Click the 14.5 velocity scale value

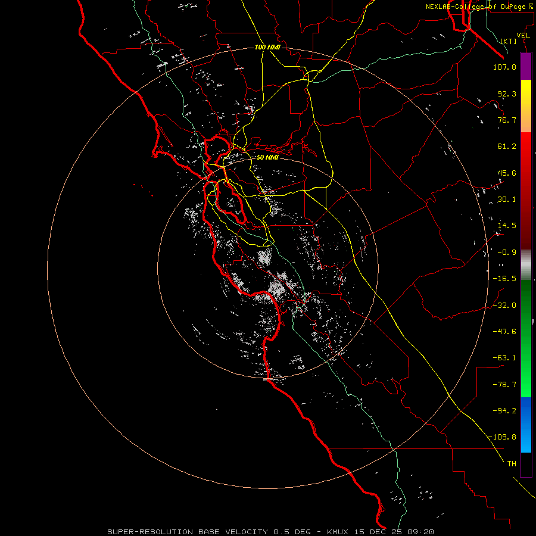507,226
